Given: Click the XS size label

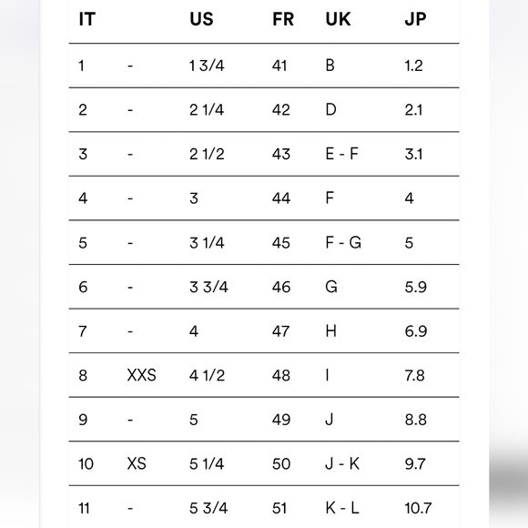Looking at the screenshot, I should pos(137,463).
